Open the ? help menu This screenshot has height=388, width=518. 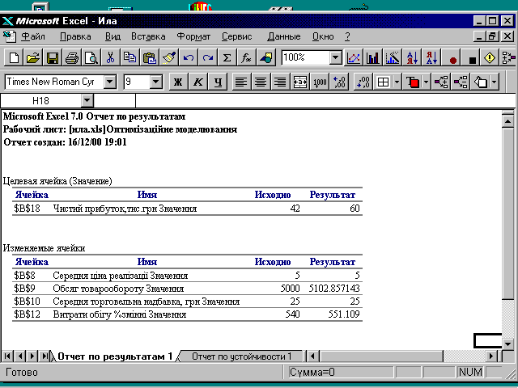coord(347,36)
